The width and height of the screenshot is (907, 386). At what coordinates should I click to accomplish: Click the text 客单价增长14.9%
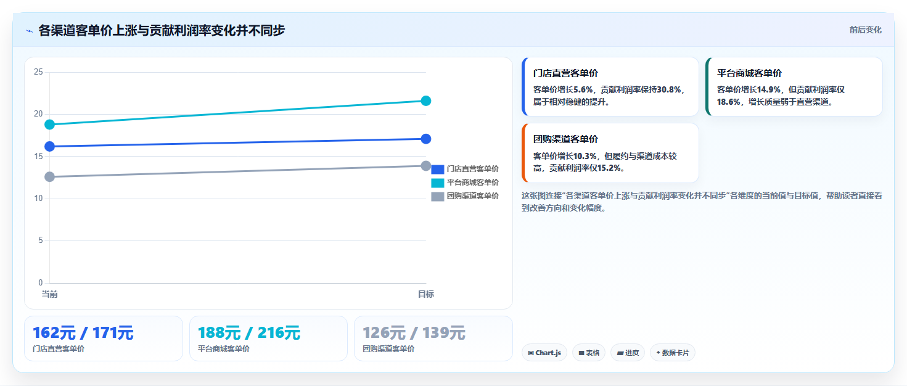[749, 89]
